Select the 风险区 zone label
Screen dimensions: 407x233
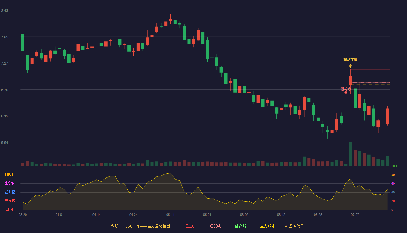coord(10,175)
